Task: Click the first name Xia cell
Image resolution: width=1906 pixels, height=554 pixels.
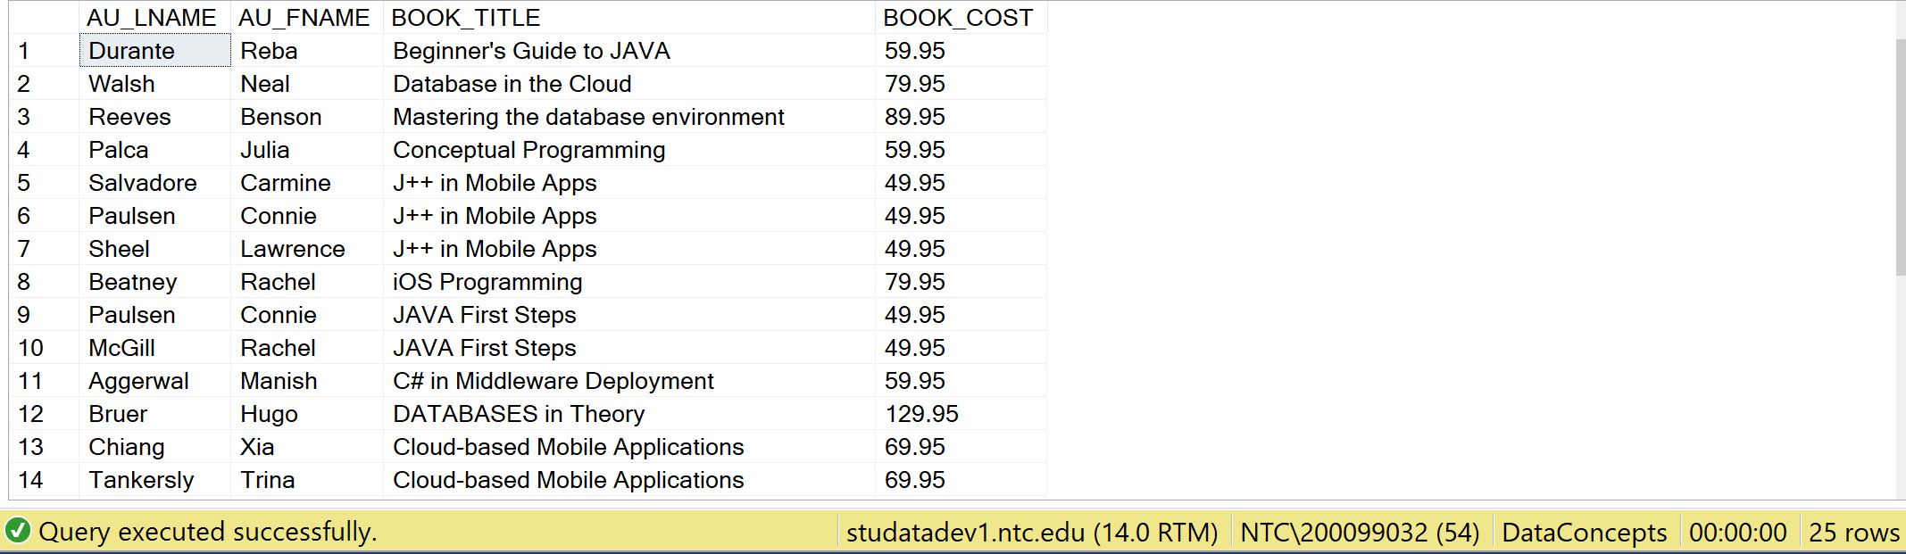Action: tap(257, 447)
